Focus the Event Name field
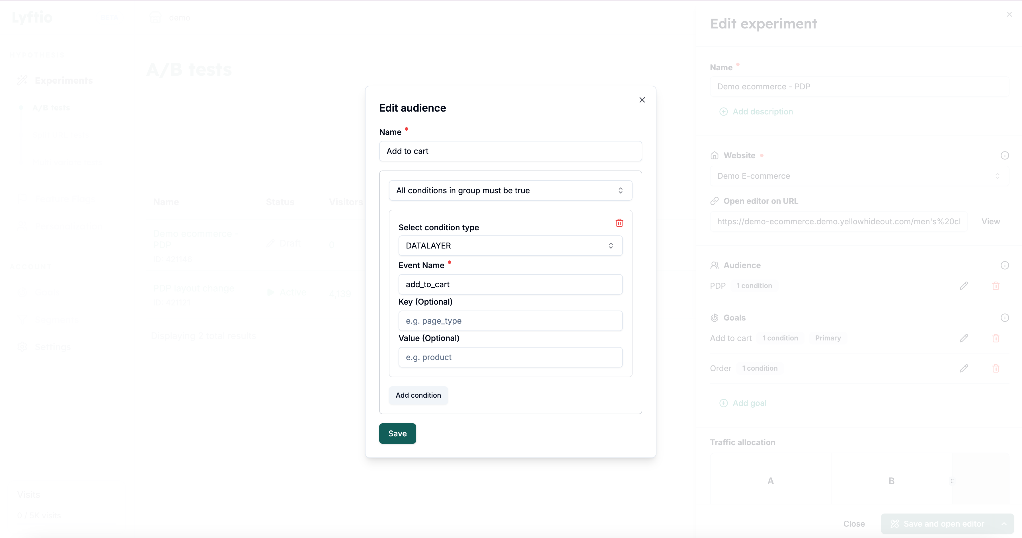This screenshot has height=538, width=1022. 510,284
